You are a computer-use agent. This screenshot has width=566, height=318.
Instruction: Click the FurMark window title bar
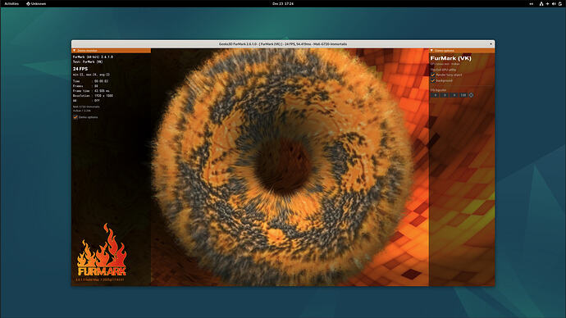pos(283,44)
